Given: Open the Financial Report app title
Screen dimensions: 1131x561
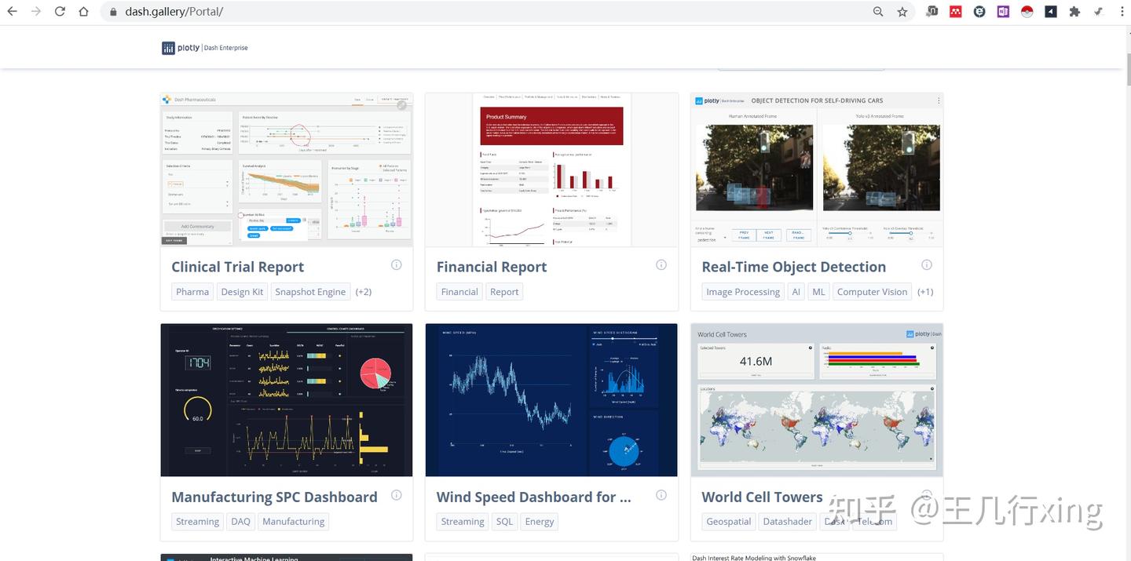Looking at the screenshot, I should click(x=492, y=267).
